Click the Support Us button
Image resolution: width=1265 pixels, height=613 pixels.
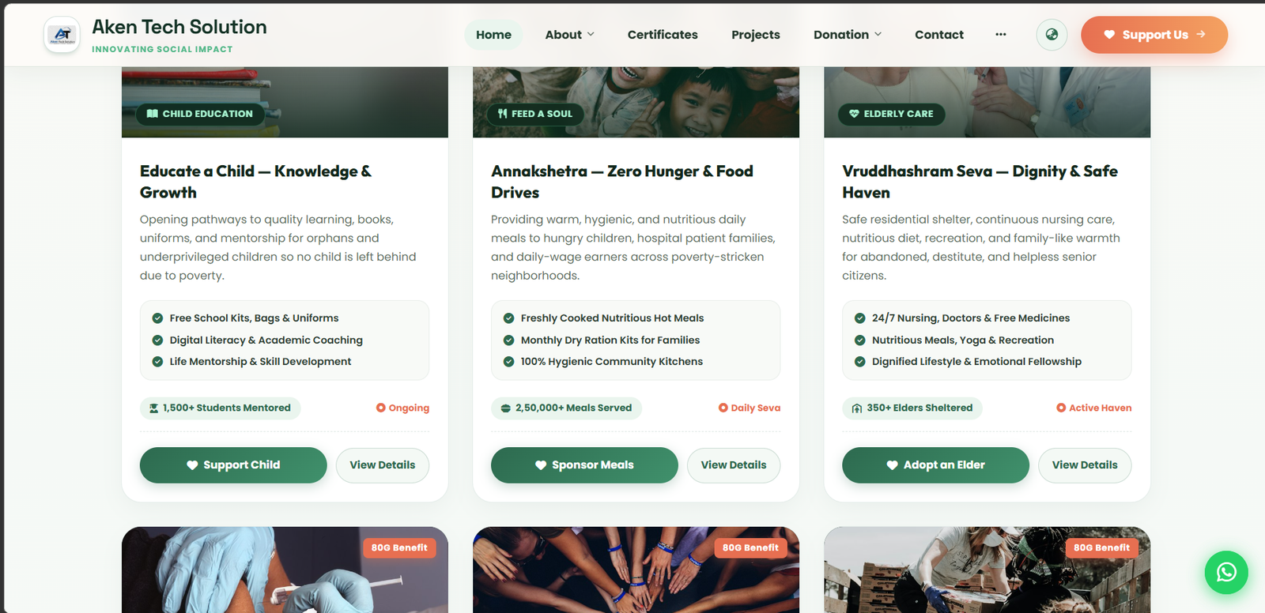(1154, 35)
